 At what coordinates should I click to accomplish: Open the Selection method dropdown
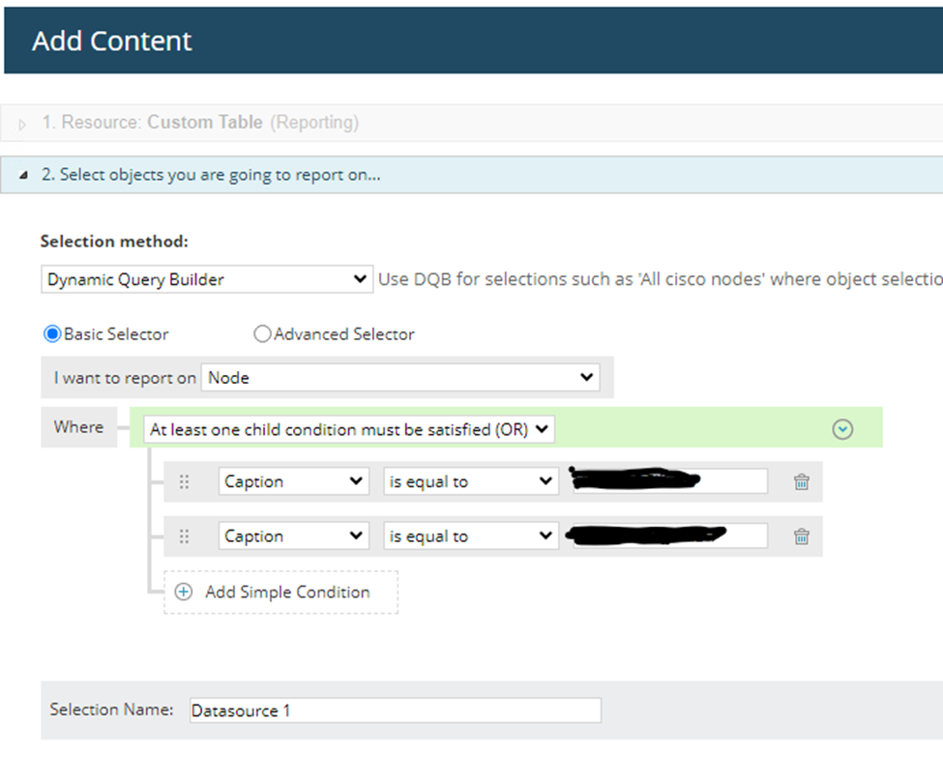click(206, 279)
